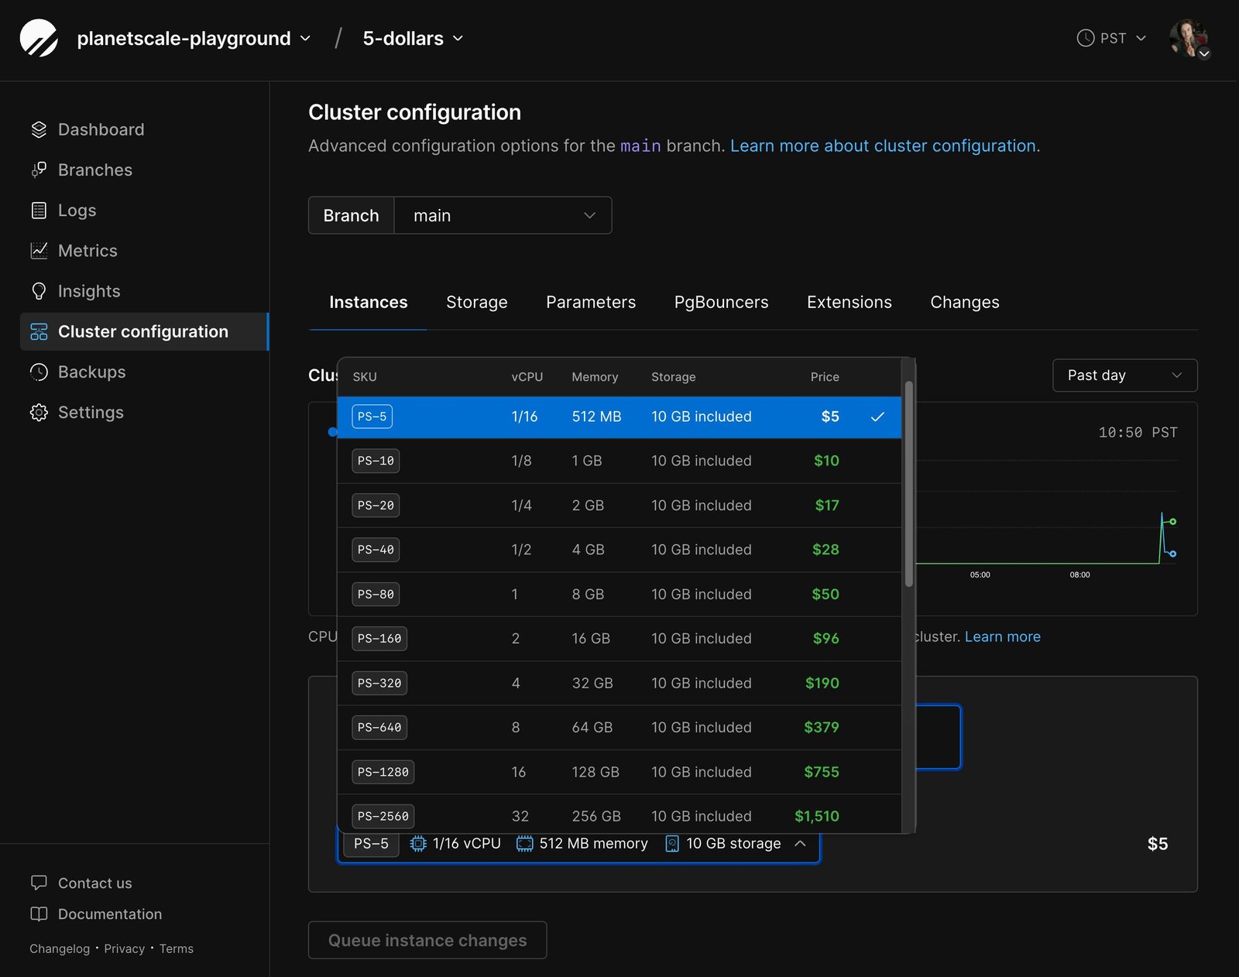This screenshot has height=977, width=1239.
Task: Click the Insights lightbulb icon
Action: point(39,290)
